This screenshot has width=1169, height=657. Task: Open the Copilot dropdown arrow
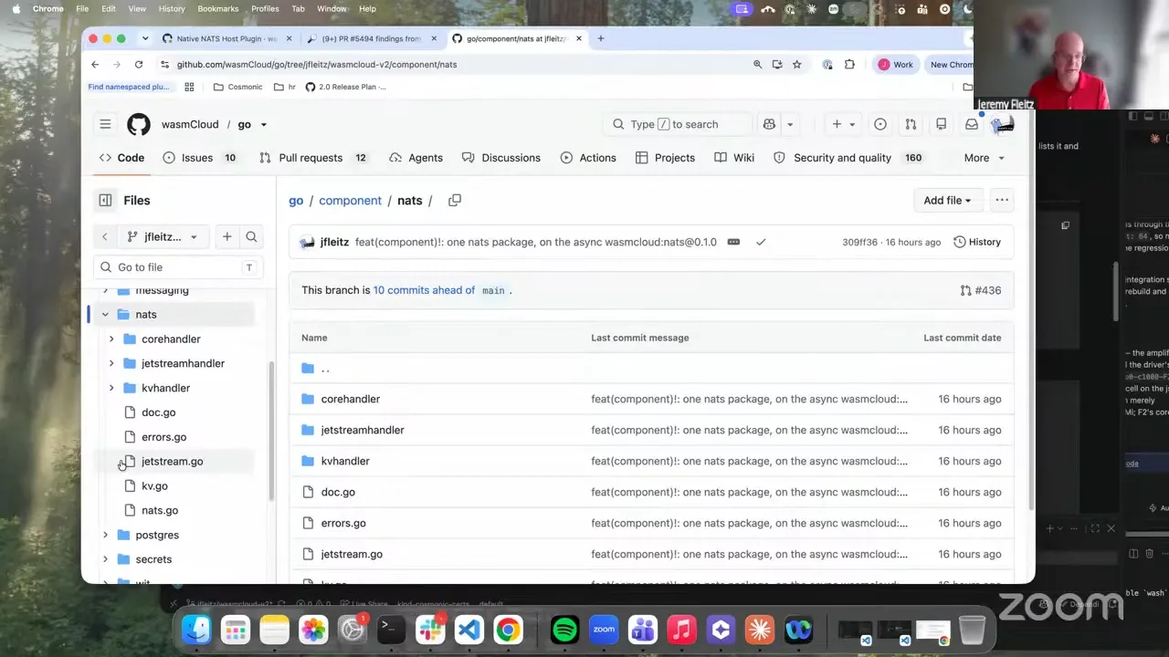790,124
